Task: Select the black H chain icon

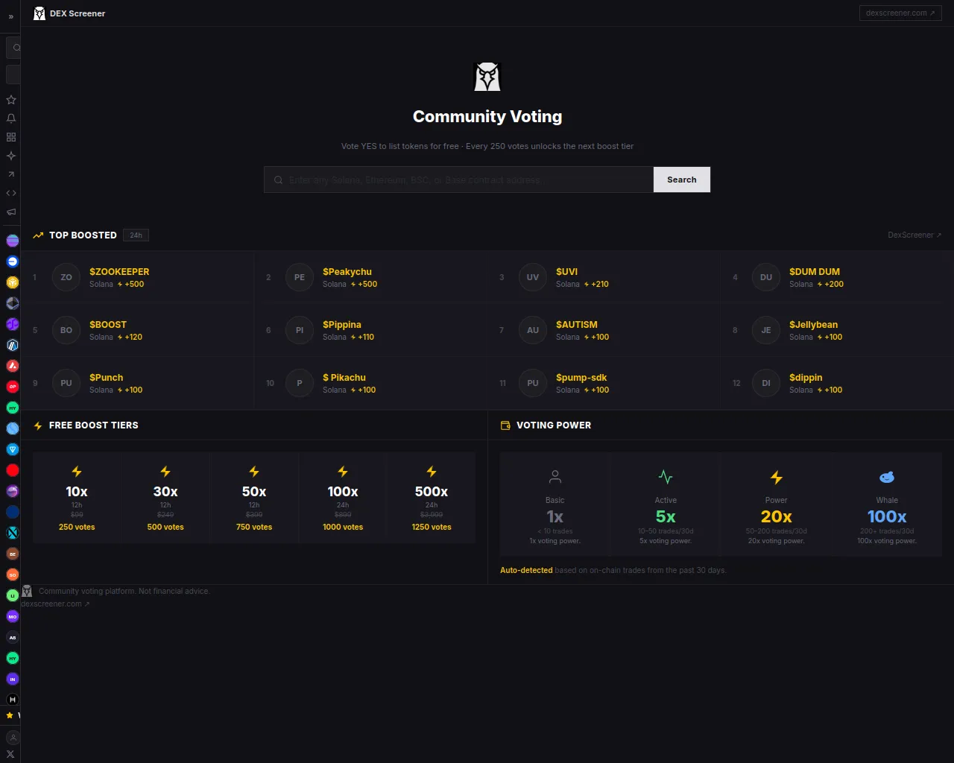Action: tap(13, 700)
